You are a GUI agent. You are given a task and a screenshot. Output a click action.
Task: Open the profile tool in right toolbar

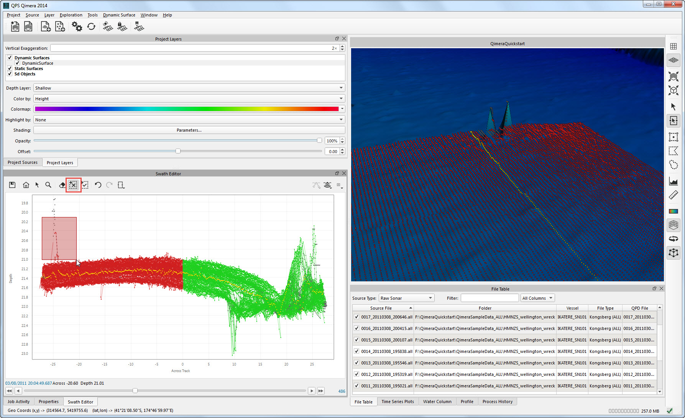click(673, 181)
